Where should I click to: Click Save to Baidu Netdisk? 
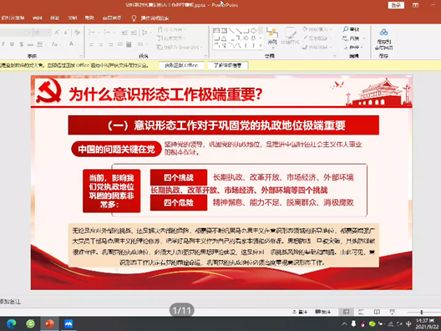(383, 39)
